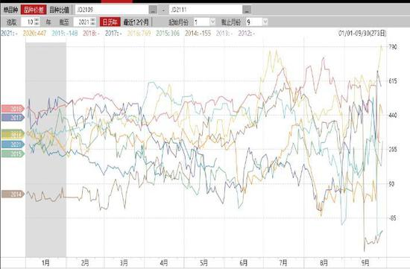Switch to the 单品种 tab
410x269 pixels.
tap(10, 10)
